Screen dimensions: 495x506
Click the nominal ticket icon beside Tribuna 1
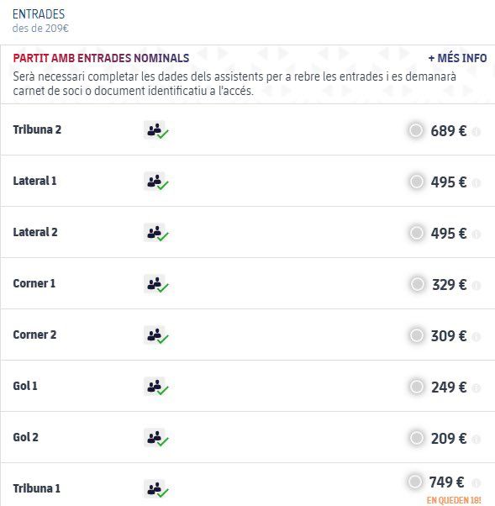pos(156,488)
